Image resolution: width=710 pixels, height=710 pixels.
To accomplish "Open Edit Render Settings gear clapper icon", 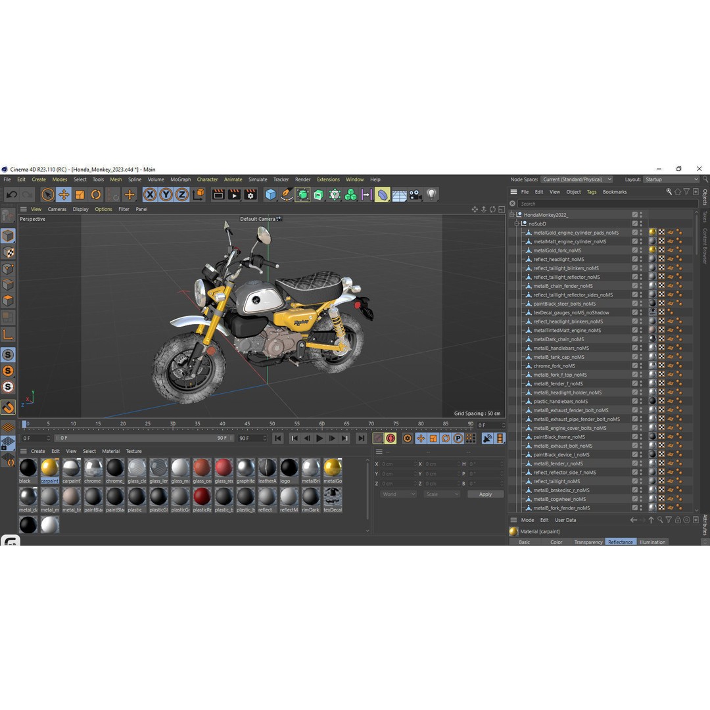I will coord(250,195).
